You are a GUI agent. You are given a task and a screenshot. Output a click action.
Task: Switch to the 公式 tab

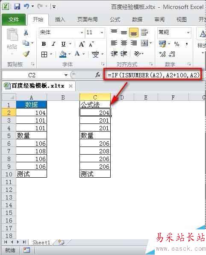tap(115, 20)
